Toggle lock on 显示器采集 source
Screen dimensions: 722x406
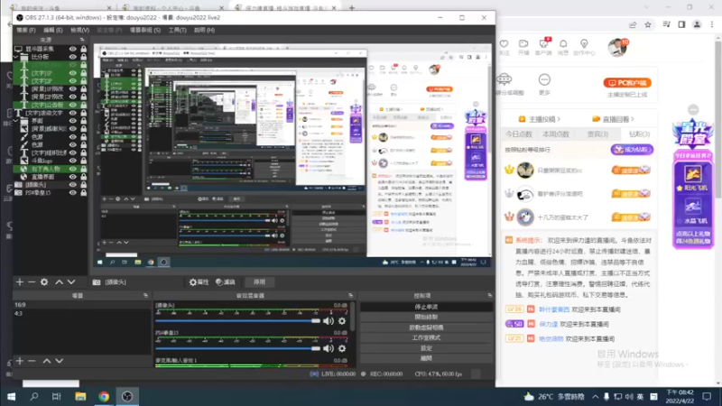[83, 49]
